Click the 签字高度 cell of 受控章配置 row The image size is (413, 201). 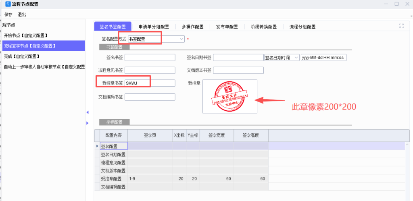[x=251, y=178]
